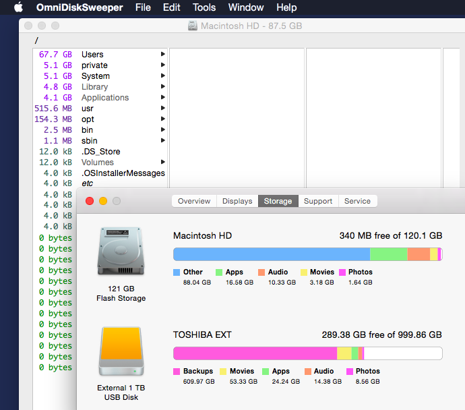Switch to the Overview tab
Viewport: 465px width, 410px height.
click(x=194, y=201)
